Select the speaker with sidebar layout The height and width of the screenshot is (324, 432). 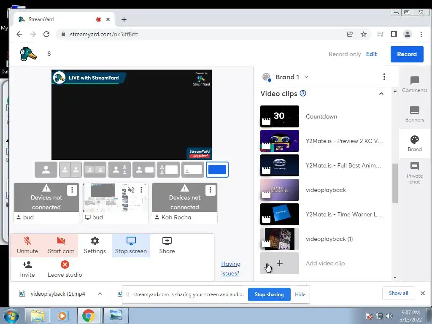(x=119, y=170)
